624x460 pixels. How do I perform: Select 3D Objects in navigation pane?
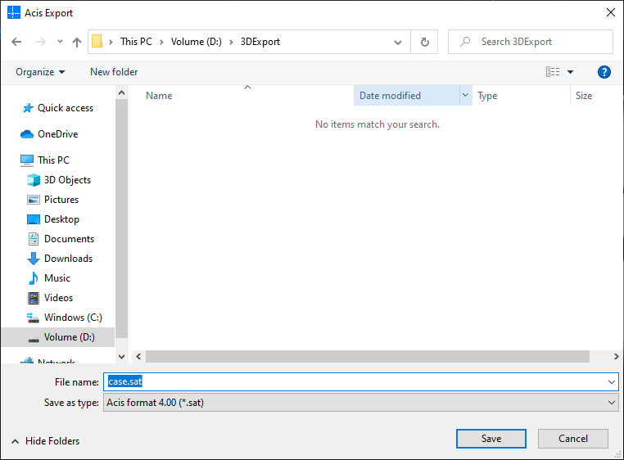(x=67, y=180)
